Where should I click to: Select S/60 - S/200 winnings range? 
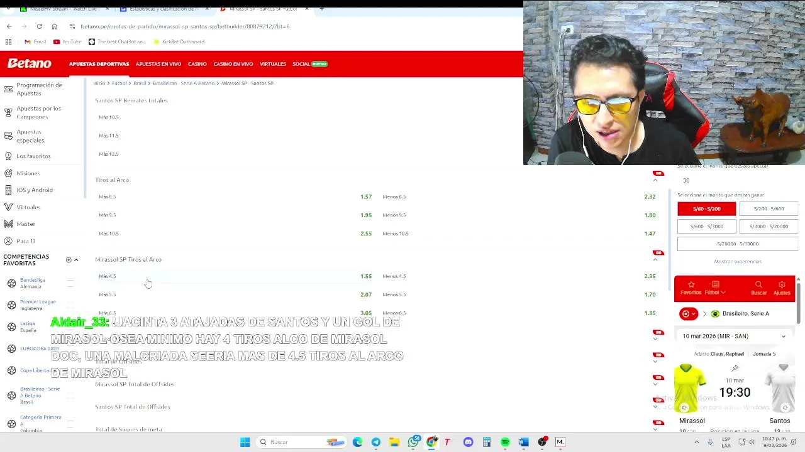(706, 208)
